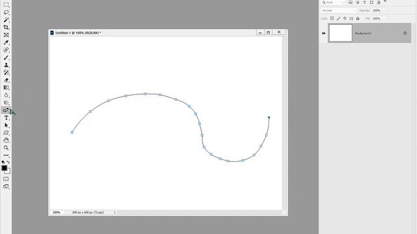Select the Lasso tool

click(6, 12)
